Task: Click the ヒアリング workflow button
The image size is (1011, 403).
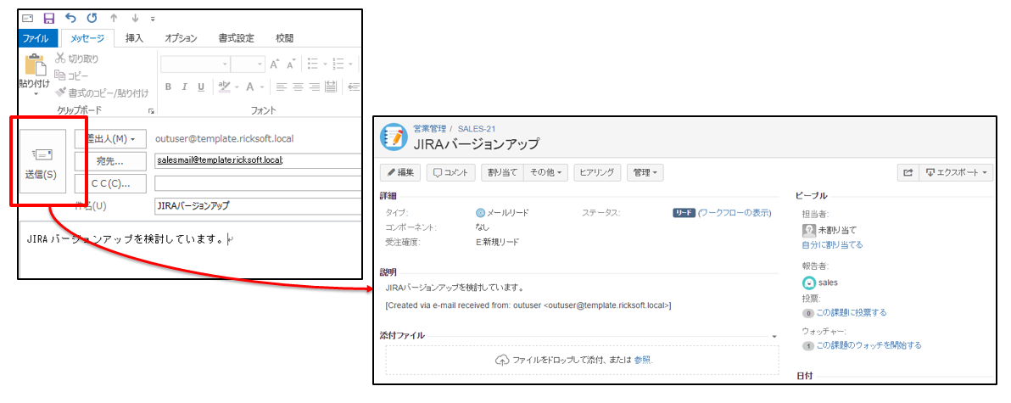Action: (x=597, y=173)
